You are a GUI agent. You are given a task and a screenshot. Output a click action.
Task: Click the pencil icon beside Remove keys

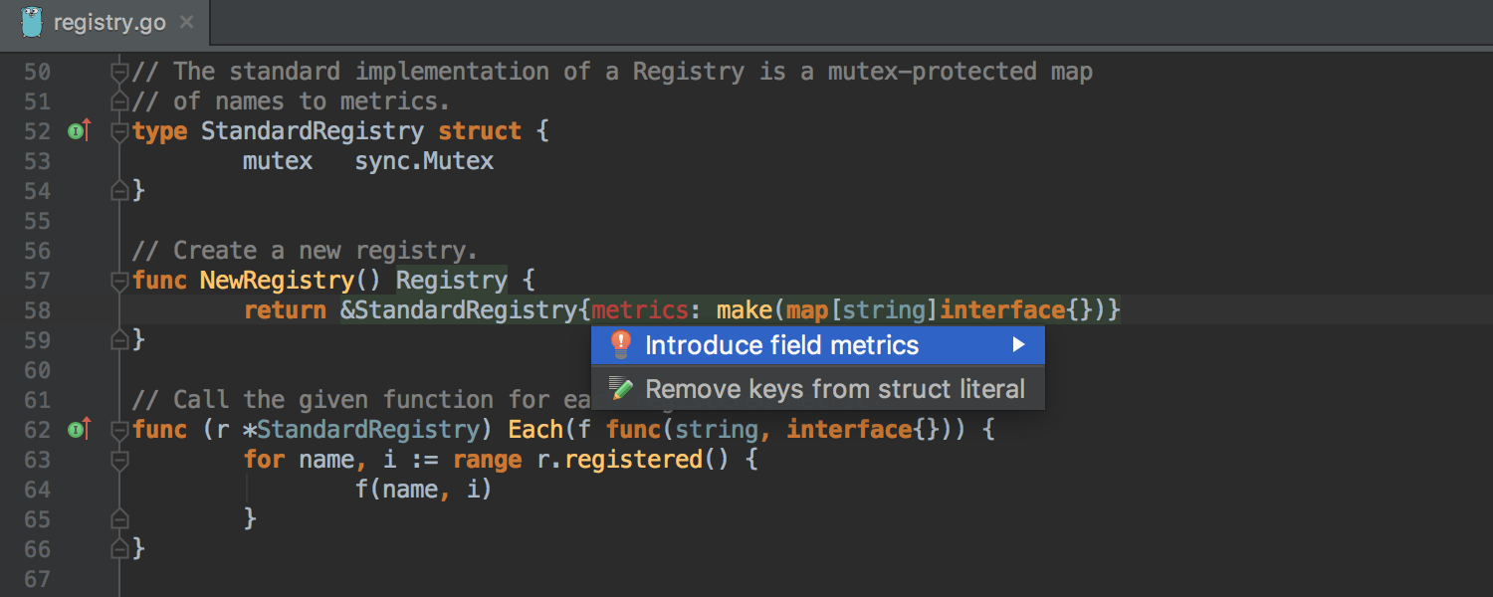click(621, 389)
